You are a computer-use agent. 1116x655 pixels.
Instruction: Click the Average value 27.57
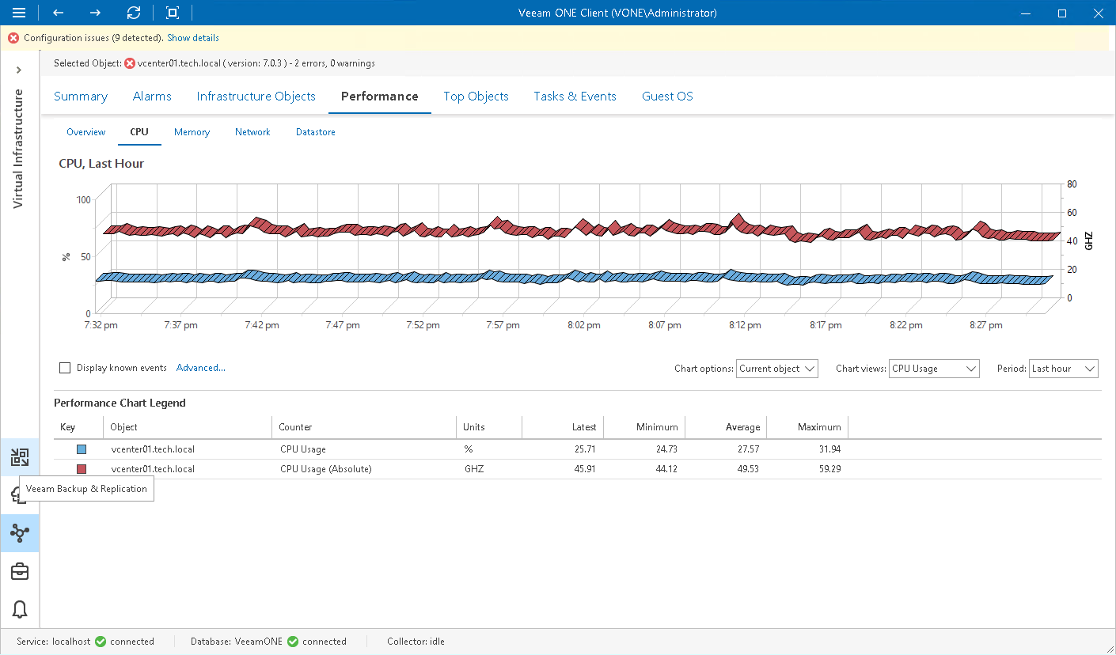tap(749, 449)
